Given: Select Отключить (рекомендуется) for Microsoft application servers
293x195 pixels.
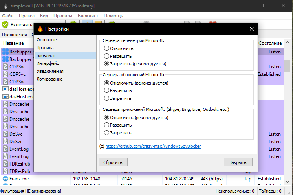Looking at the screenshot, I should pos(136,118).
